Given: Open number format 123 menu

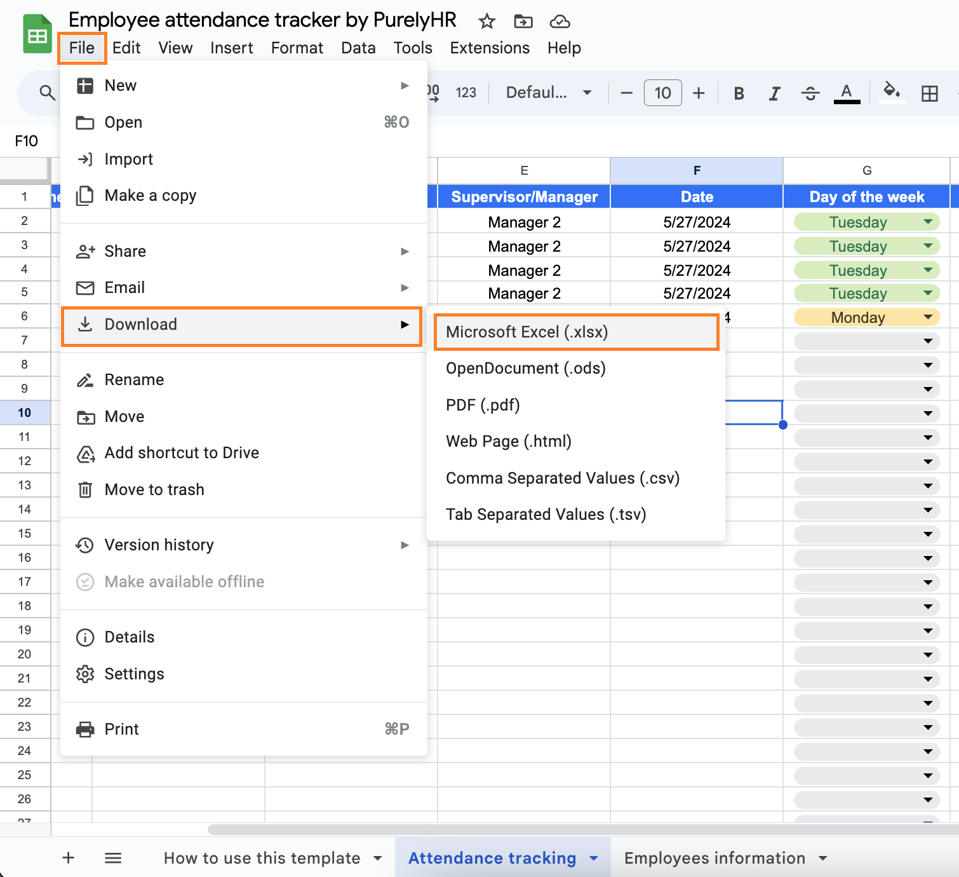Looking at the screenshot, I should click(466, 93).
